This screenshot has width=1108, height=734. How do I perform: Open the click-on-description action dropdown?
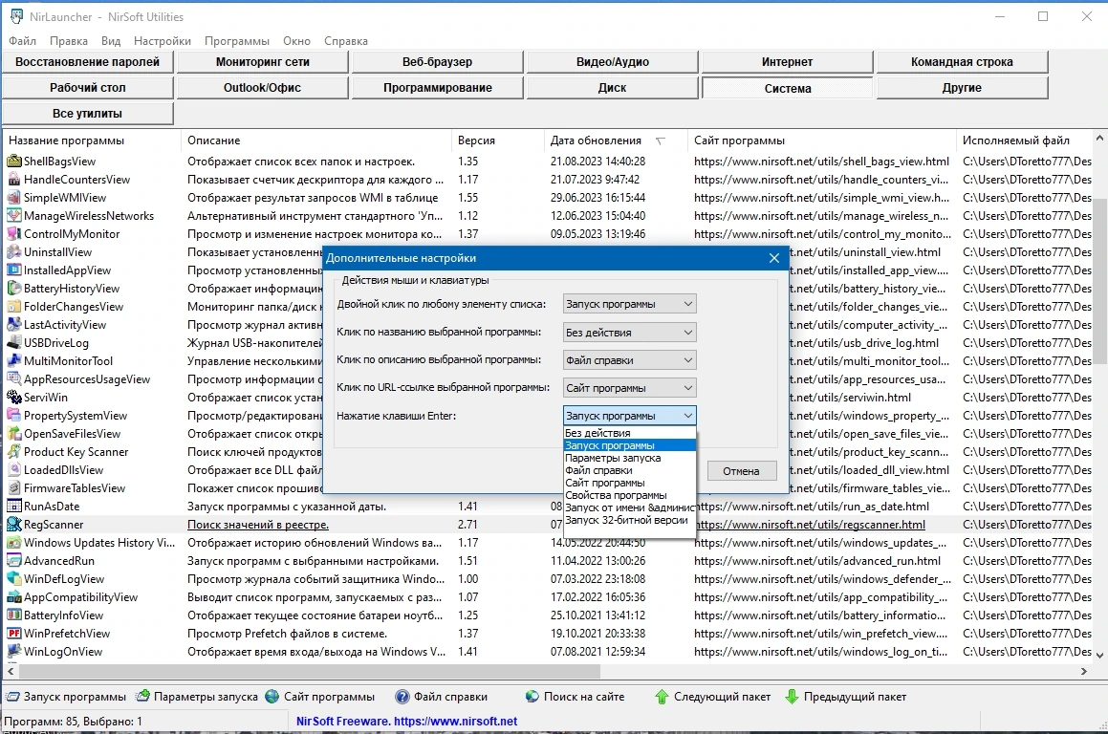point(630,360)
